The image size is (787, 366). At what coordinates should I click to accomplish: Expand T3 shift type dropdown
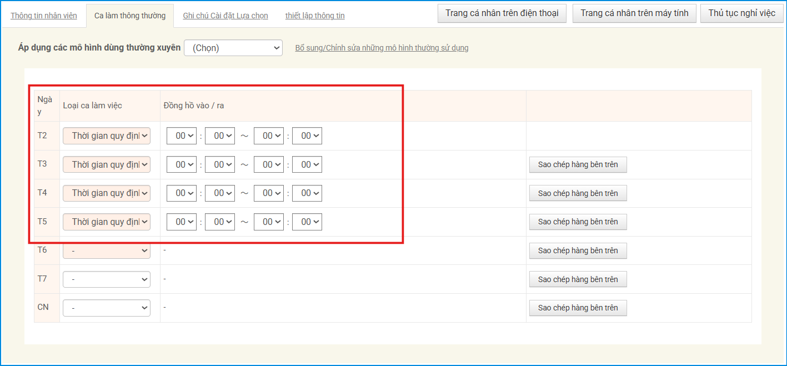pos(107,165)
